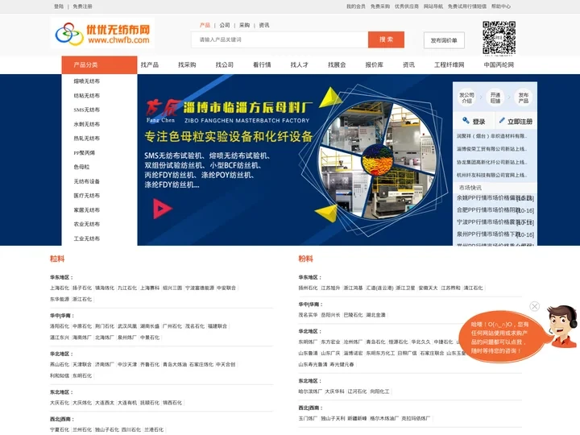Open news 淄博俊荣工贸有限公司新站上线

[491, 149]
